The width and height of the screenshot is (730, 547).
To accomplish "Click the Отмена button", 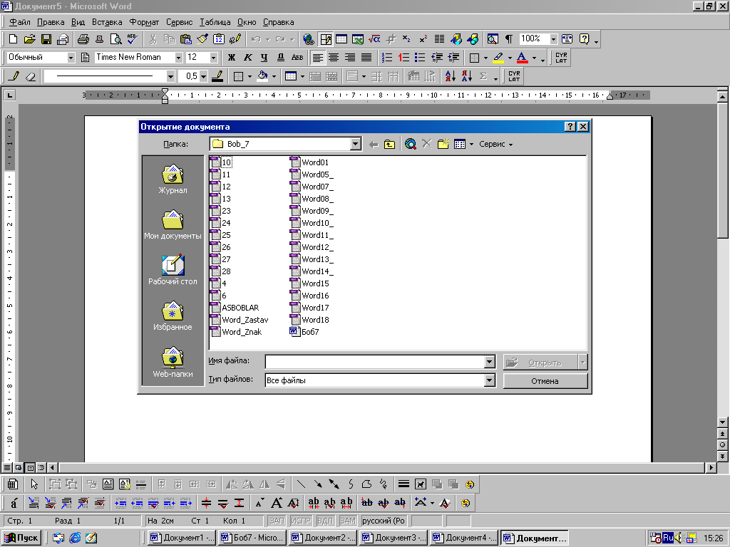I will (545, 381).
